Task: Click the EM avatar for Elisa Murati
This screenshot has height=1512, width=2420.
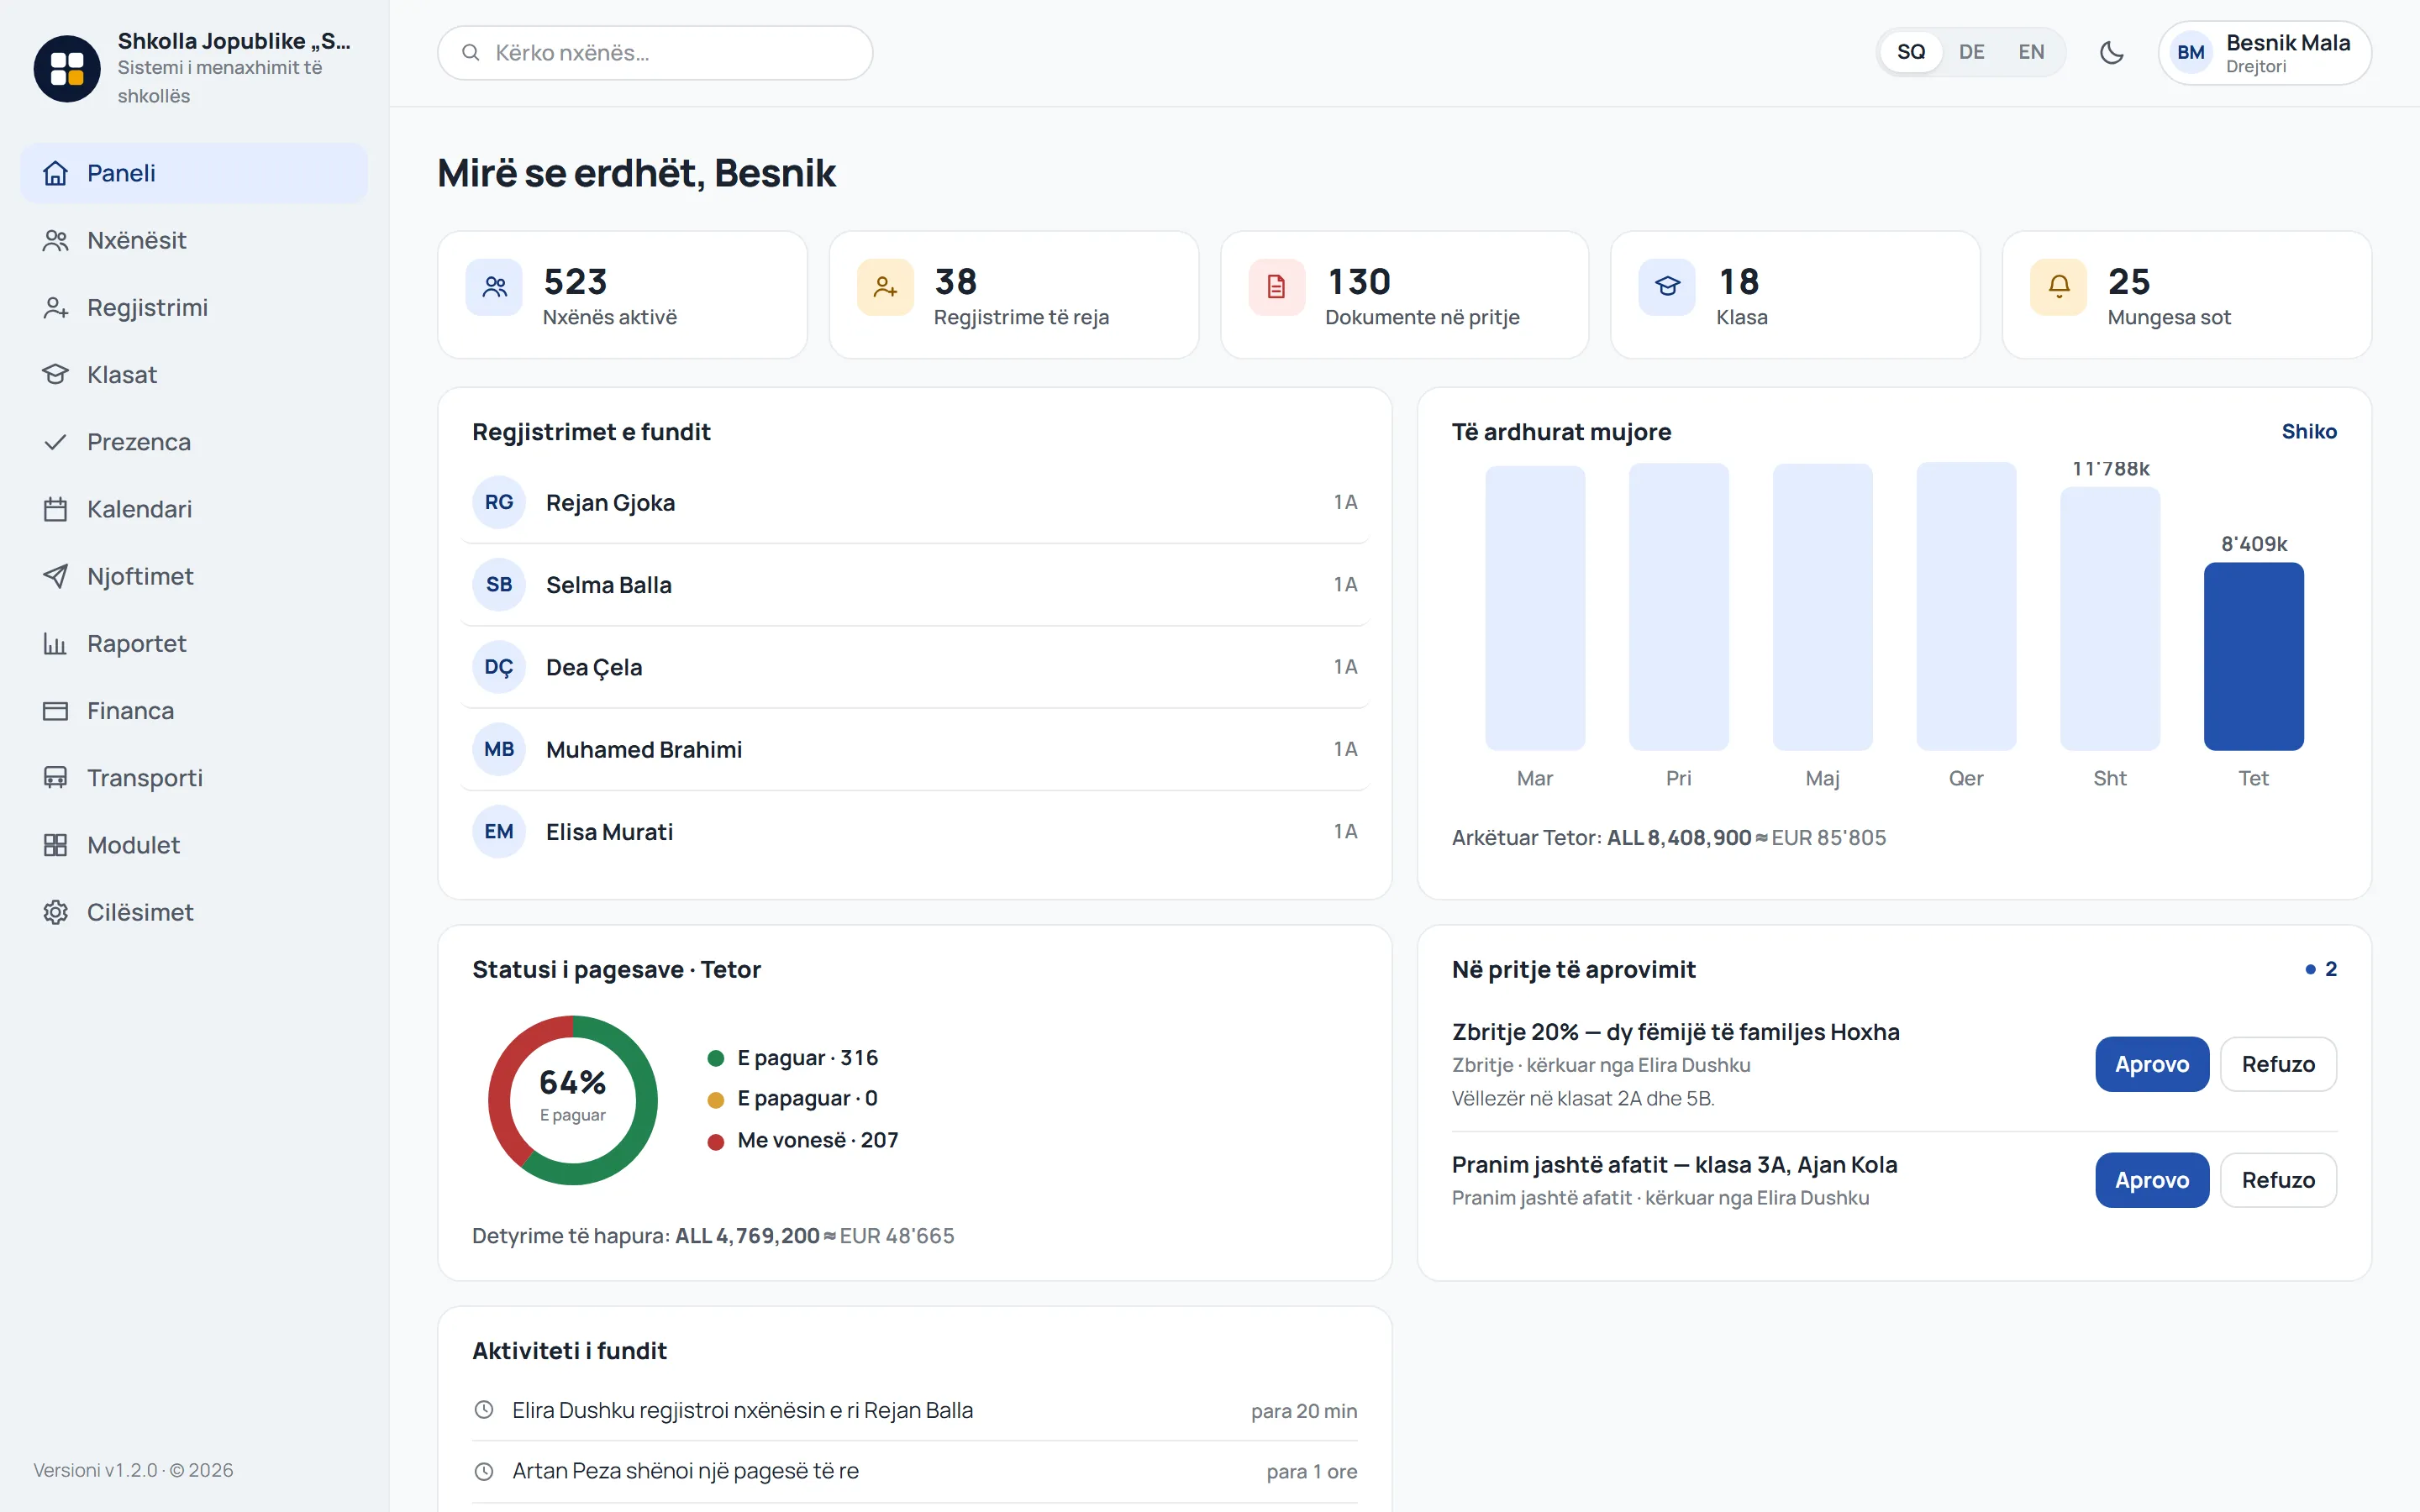Action: 499,832
